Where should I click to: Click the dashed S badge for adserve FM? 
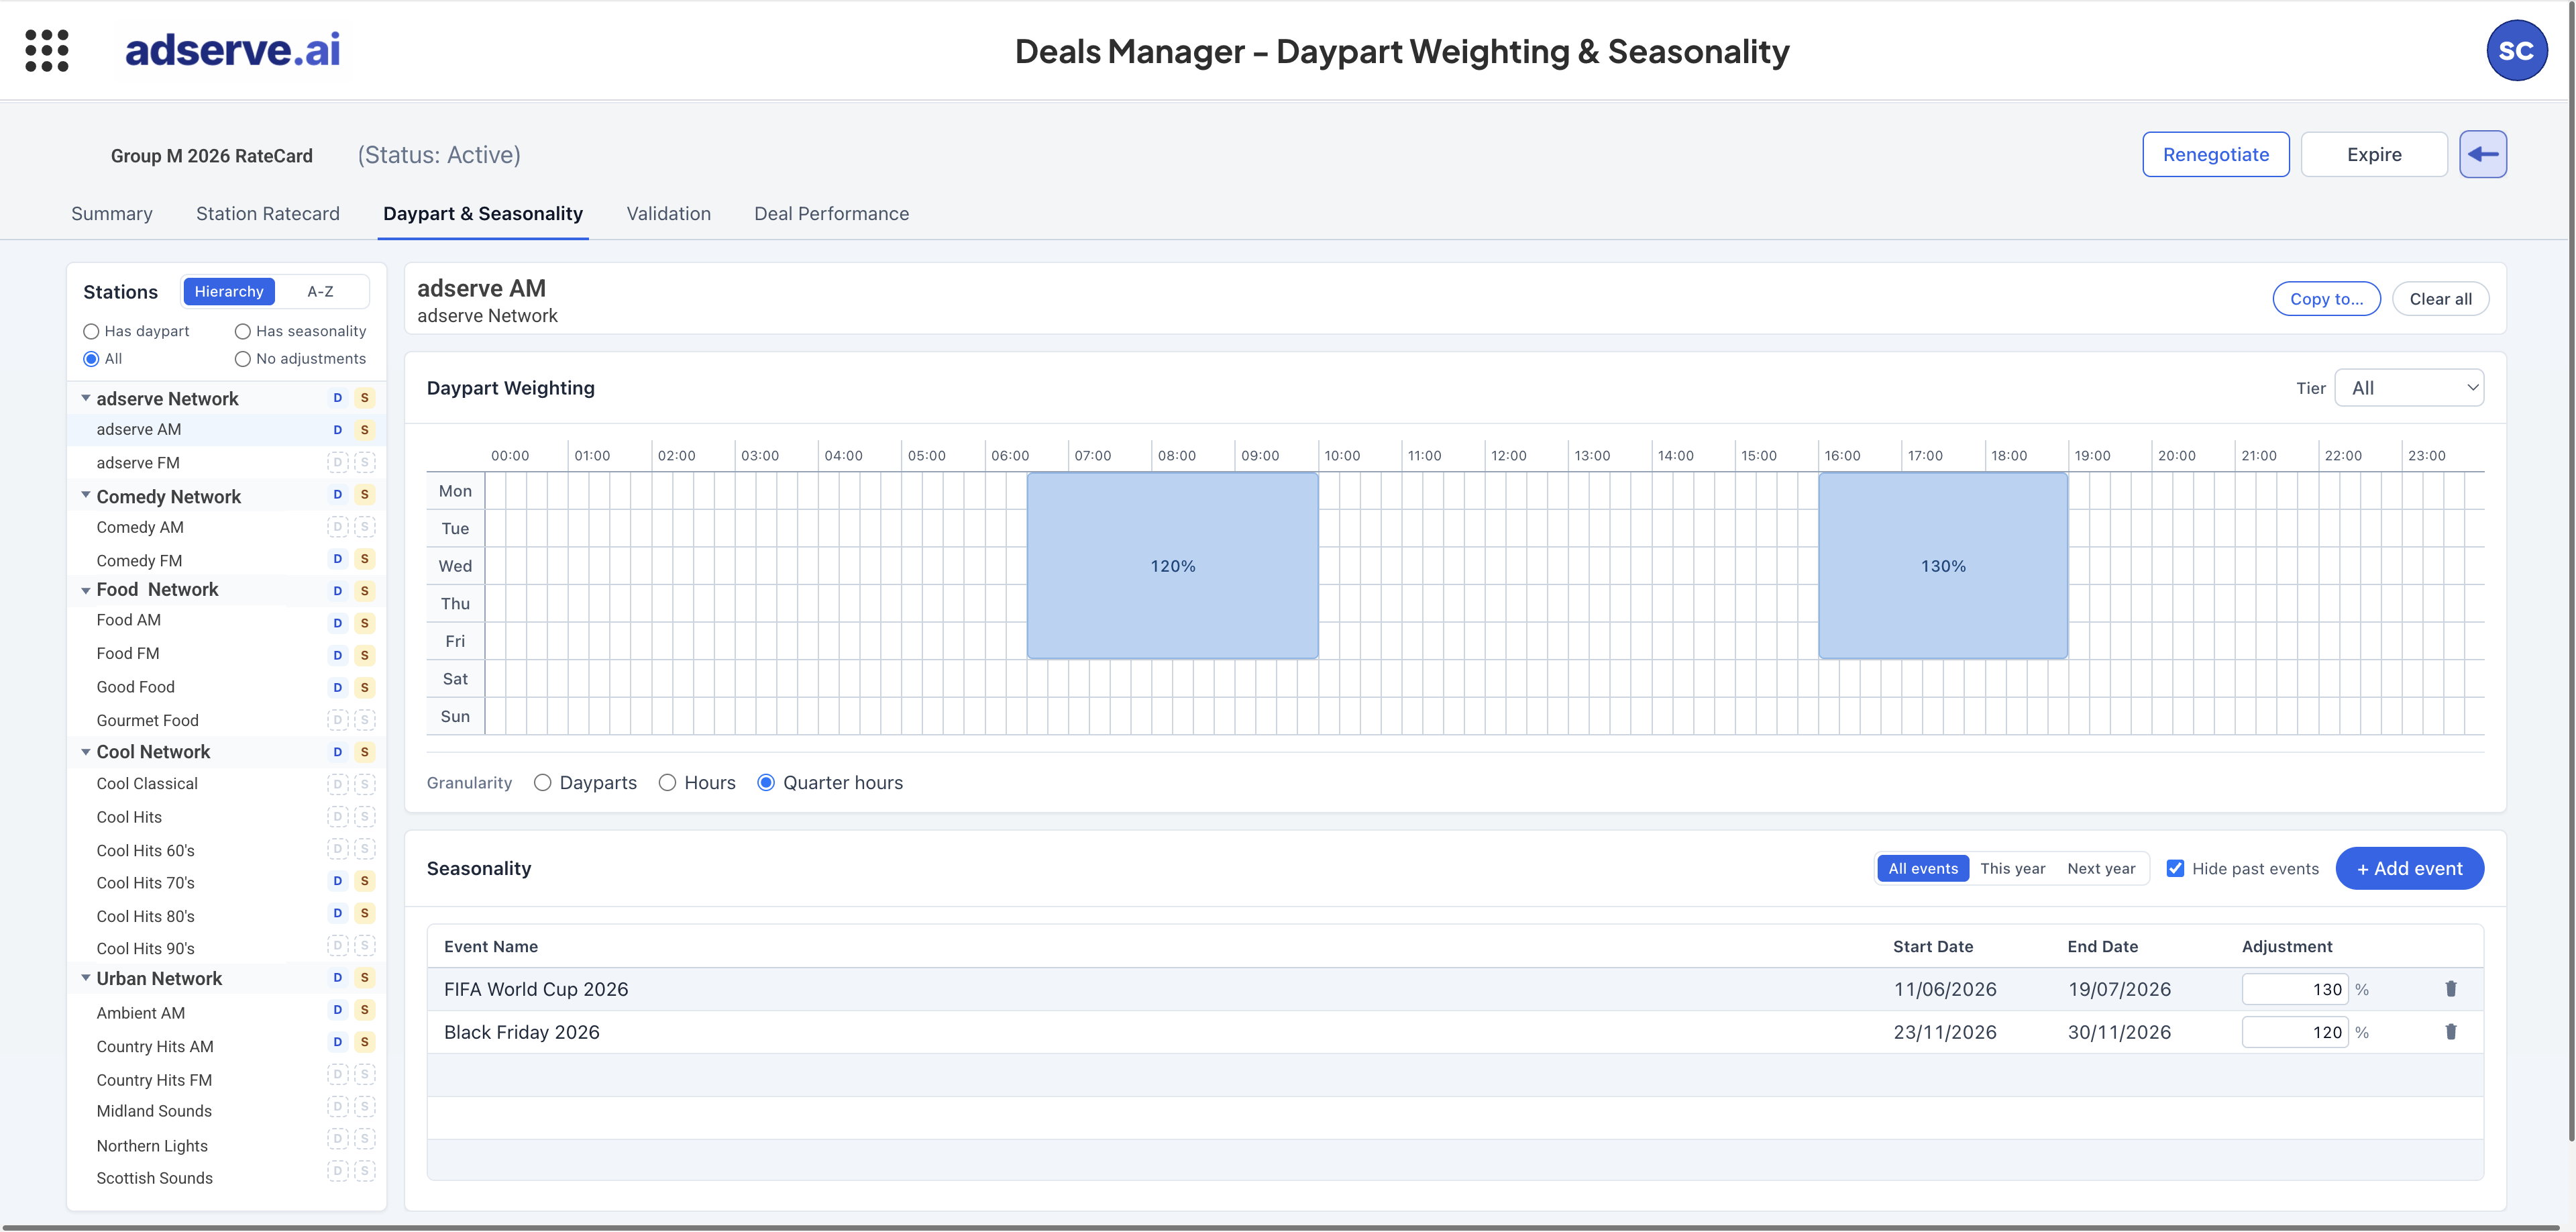point(365,462)
